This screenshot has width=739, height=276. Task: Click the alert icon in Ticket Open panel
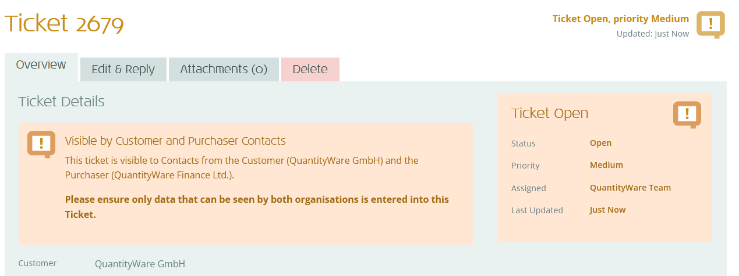687,114
